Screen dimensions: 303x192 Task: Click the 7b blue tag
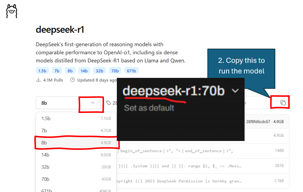coord(57,71)
